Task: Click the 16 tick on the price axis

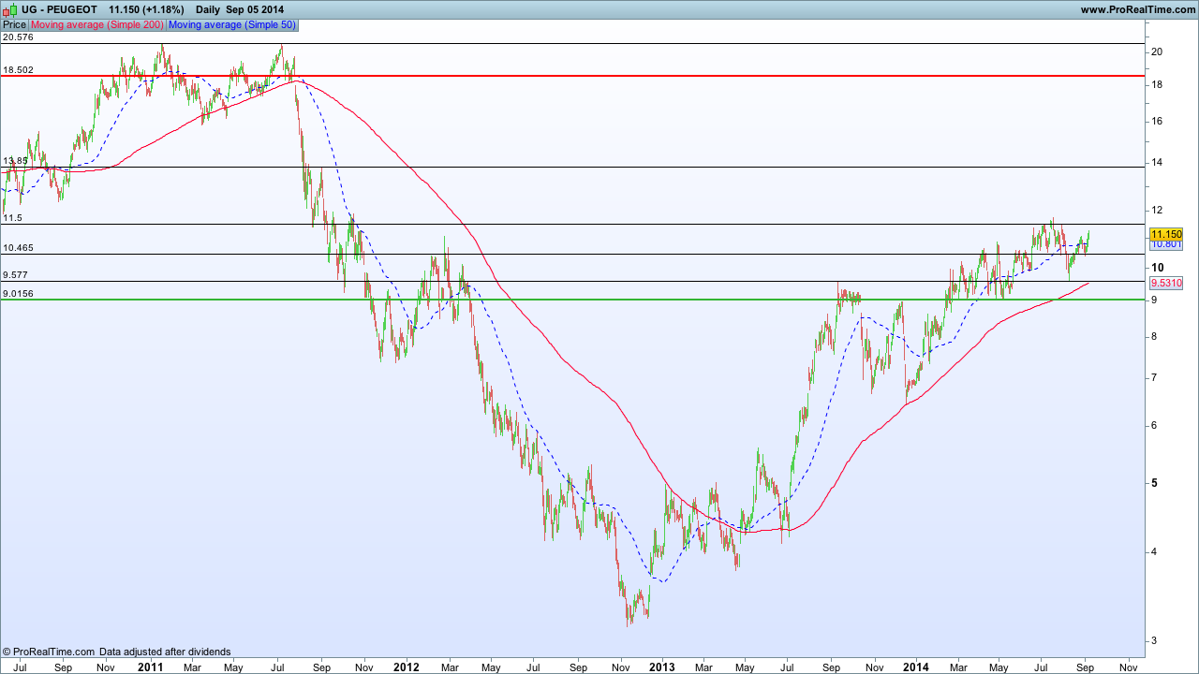Action: pyautogui.click(x=1157, y=121)
